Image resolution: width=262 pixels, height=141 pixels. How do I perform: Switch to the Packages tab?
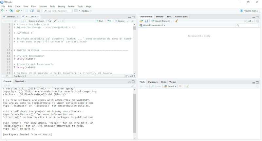pos(153,82)
